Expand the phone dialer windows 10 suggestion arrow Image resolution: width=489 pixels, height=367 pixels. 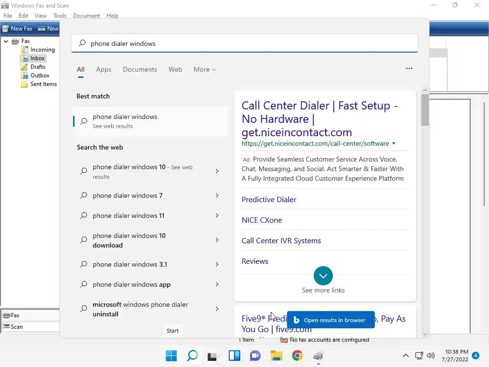click(217, 171)
